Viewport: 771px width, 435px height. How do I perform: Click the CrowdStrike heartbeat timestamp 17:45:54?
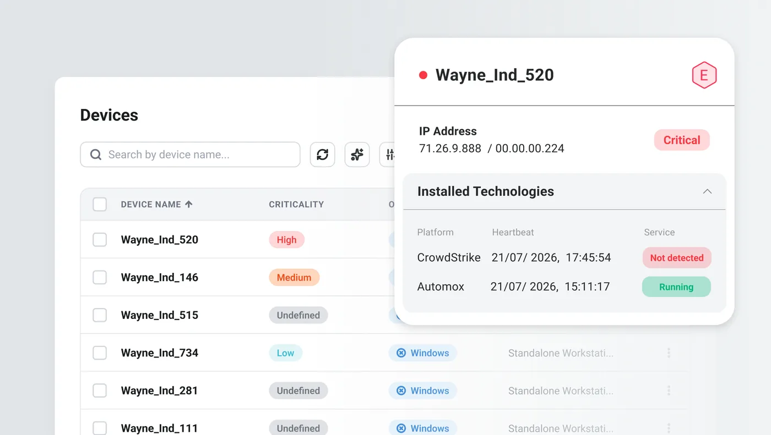pos(551,257)
